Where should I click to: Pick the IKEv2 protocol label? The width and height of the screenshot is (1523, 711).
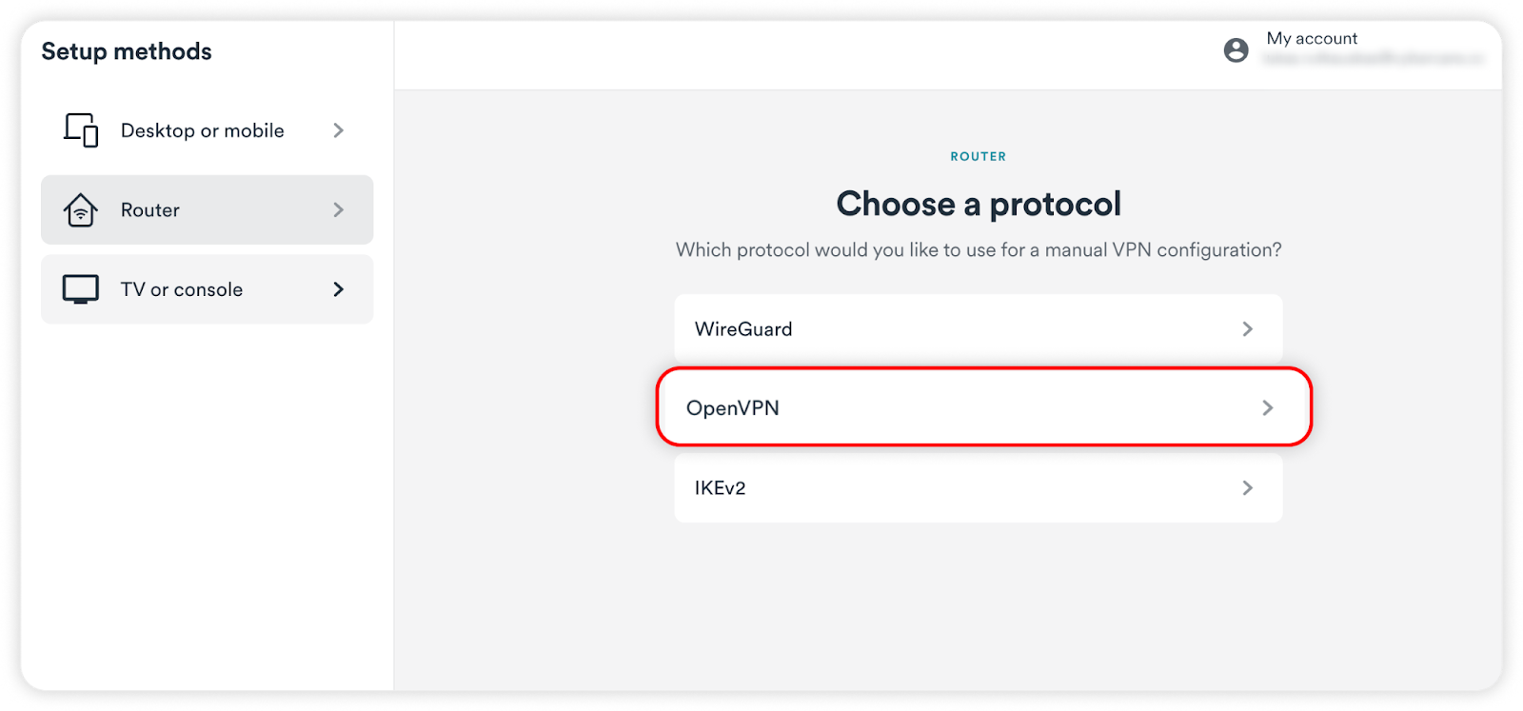pos(720,488)
